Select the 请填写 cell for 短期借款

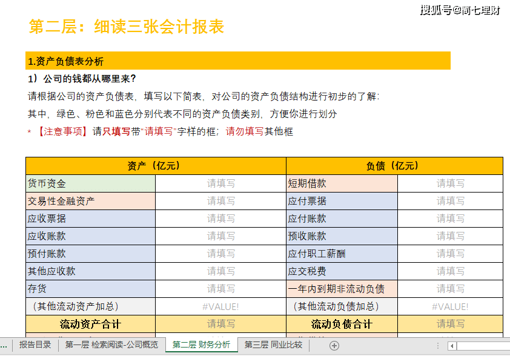450,183
